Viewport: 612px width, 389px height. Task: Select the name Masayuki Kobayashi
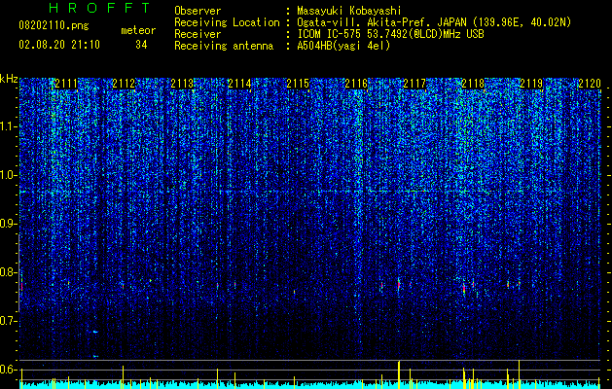pyautogui.click(x=349, y=11)
